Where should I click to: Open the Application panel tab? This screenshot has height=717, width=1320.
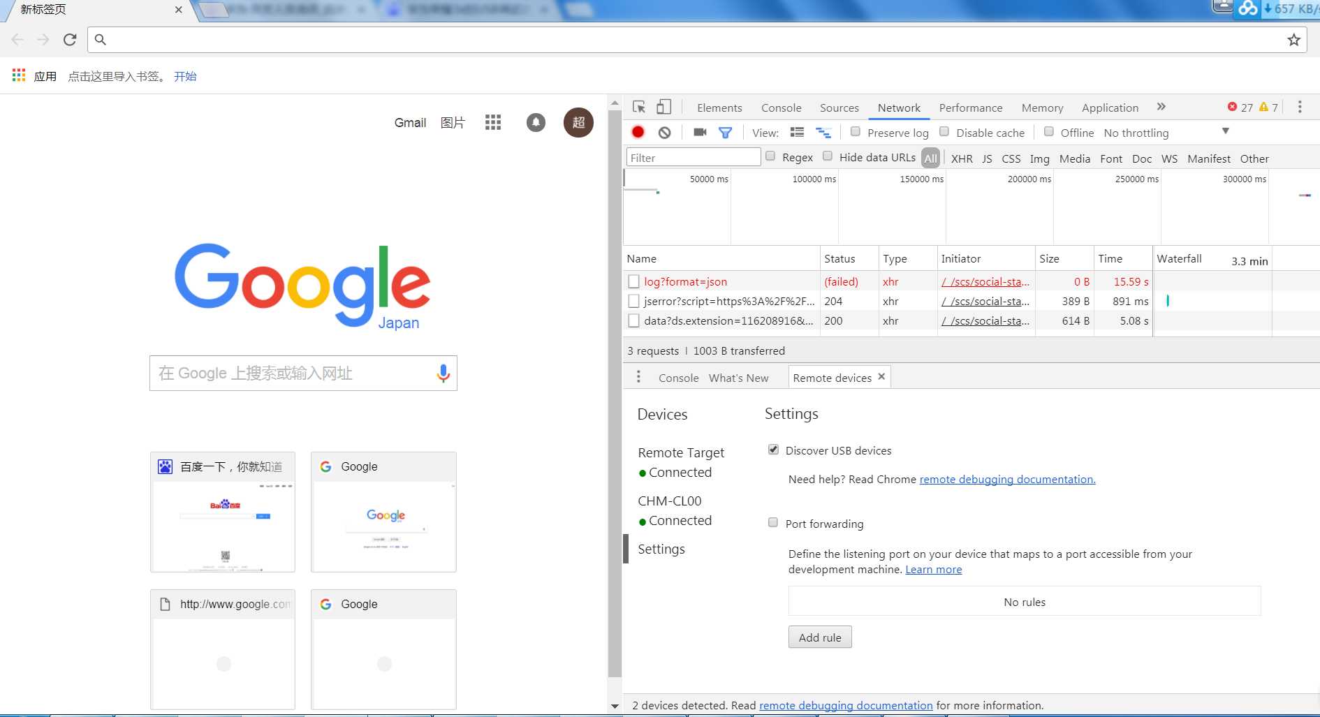(1110, 108)
